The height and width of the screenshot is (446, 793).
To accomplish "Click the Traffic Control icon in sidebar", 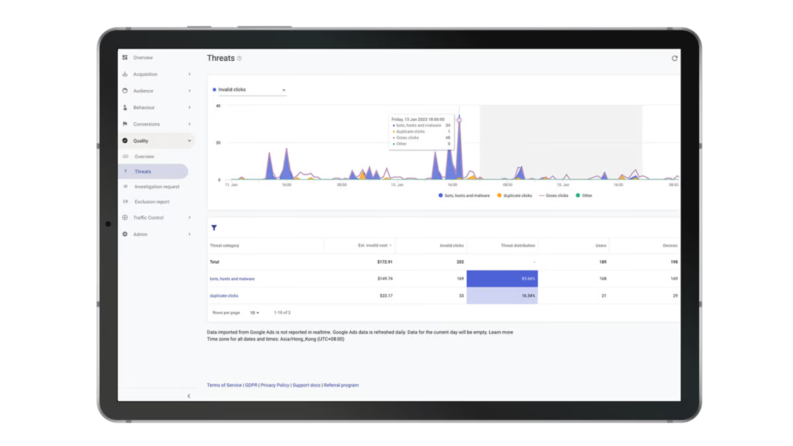I will pos(125,217).
